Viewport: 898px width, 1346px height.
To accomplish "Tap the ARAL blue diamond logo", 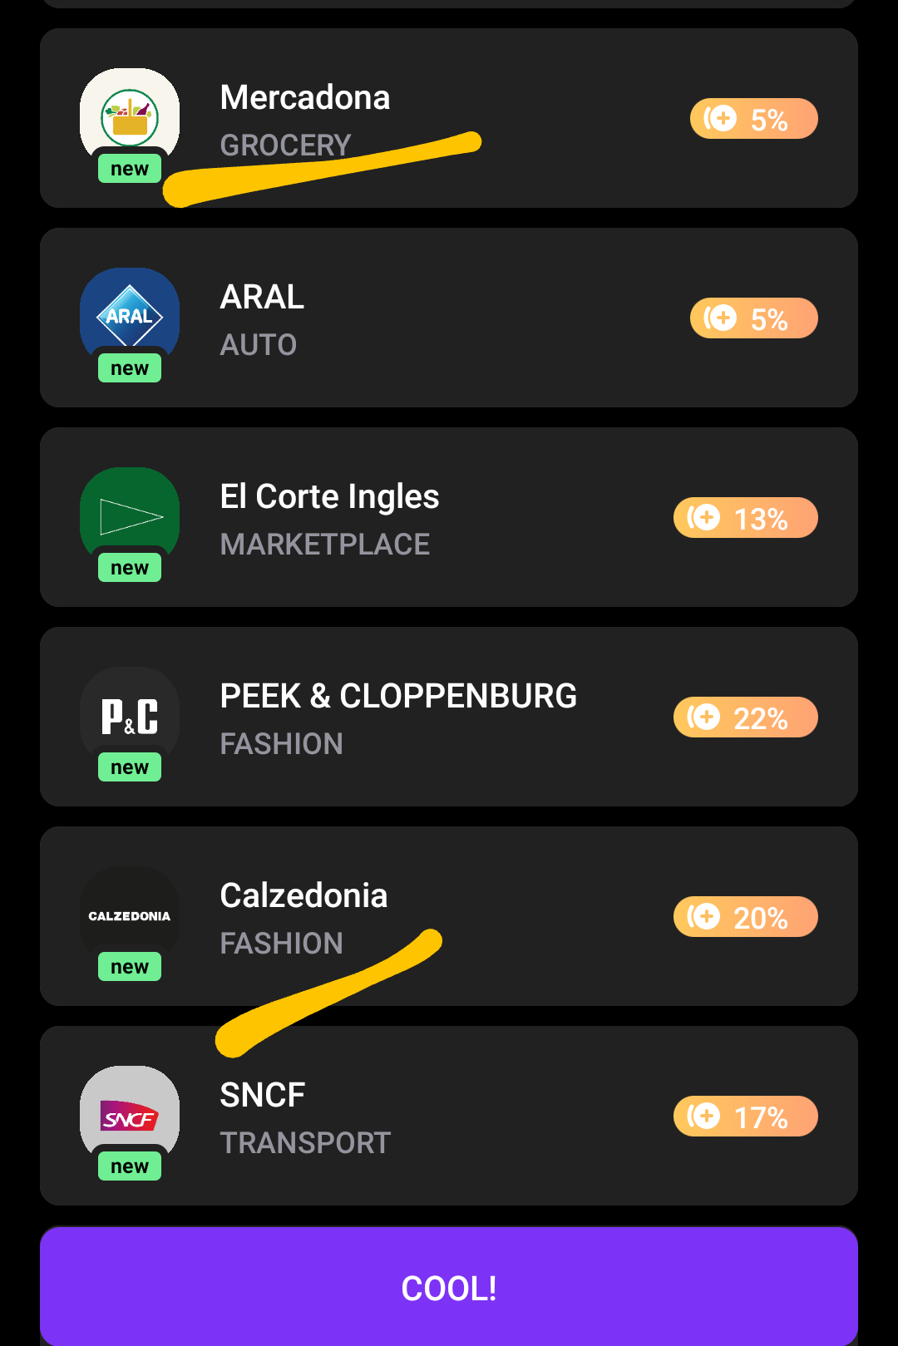I will 130,315.
